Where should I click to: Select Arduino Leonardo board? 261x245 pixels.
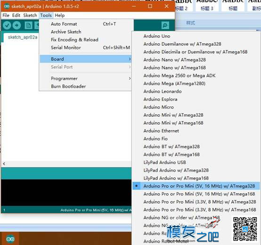tap(196, 91)
